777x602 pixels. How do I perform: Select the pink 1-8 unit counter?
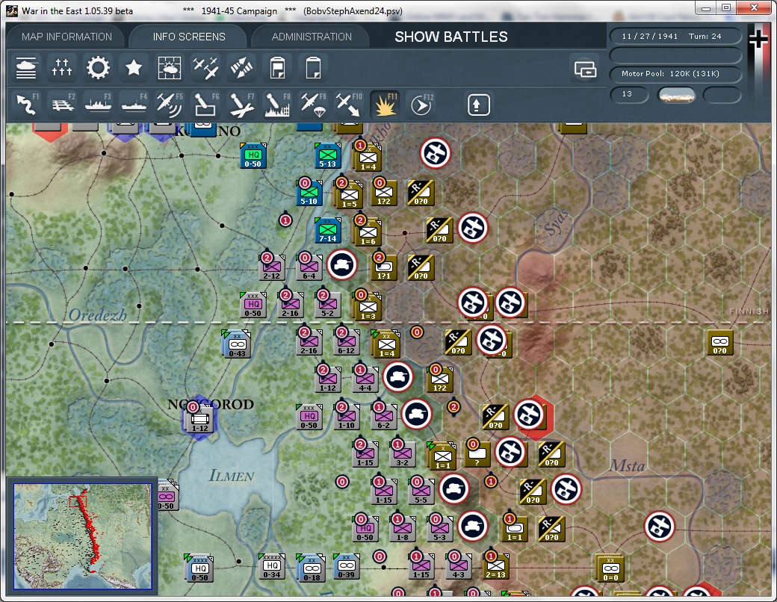click(x=403, y=529)
